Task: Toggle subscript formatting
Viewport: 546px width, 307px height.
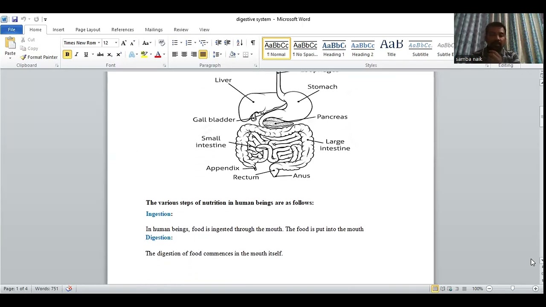Action: (x=110, y=54)
